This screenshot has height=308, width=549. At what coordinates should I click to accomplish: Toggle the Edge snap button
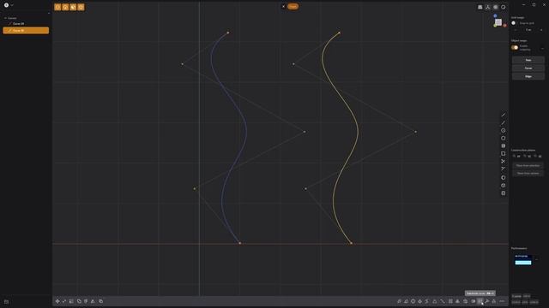pos(528,76)
